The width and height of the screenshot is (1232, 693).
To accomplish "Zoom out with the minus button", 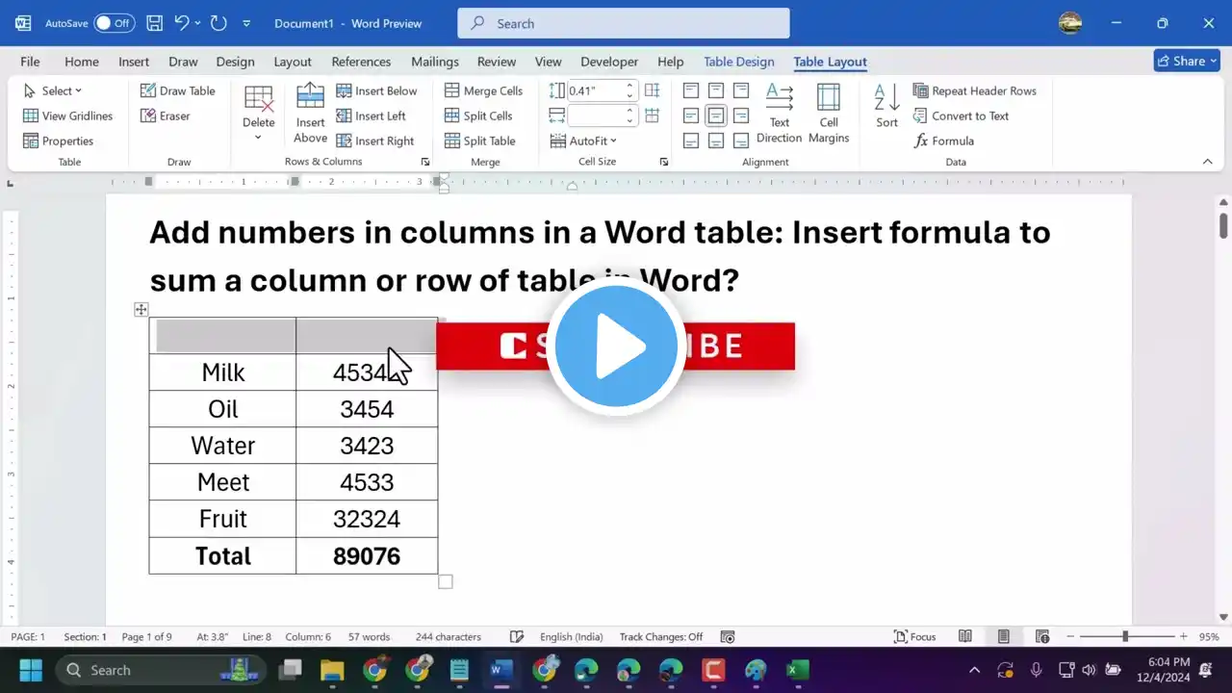I will pos(1071,637).
